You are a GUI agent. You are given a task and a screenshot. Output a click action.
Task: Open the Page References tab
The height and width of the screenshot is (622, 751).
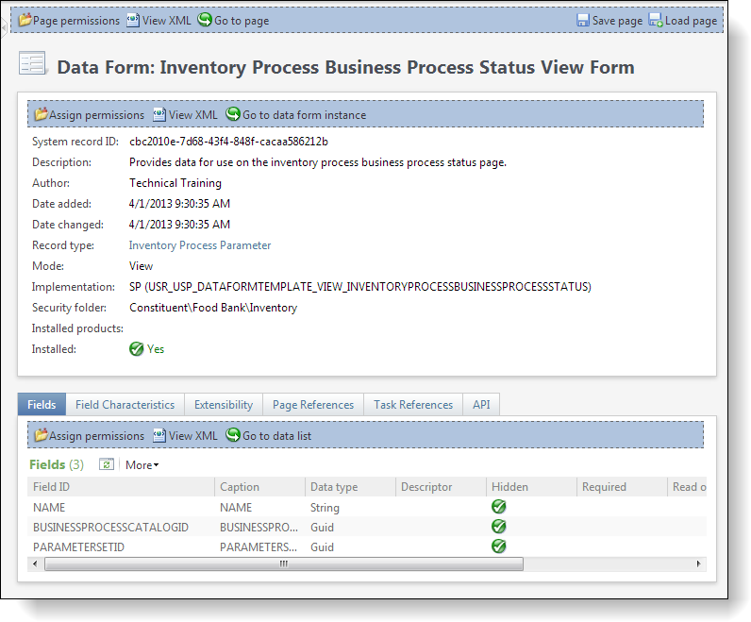[313, 405]
